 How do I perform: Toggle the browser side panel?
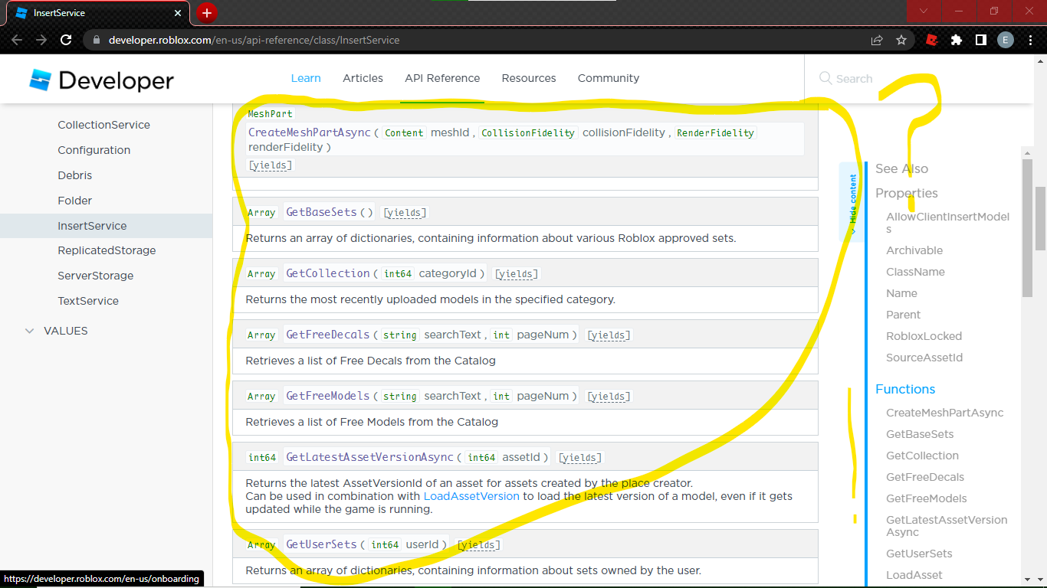click(x=980, y=40)
